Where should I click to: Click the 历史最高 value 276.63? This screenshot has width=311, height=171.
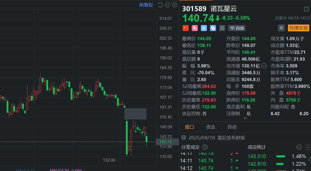click(x=209, y=100)
